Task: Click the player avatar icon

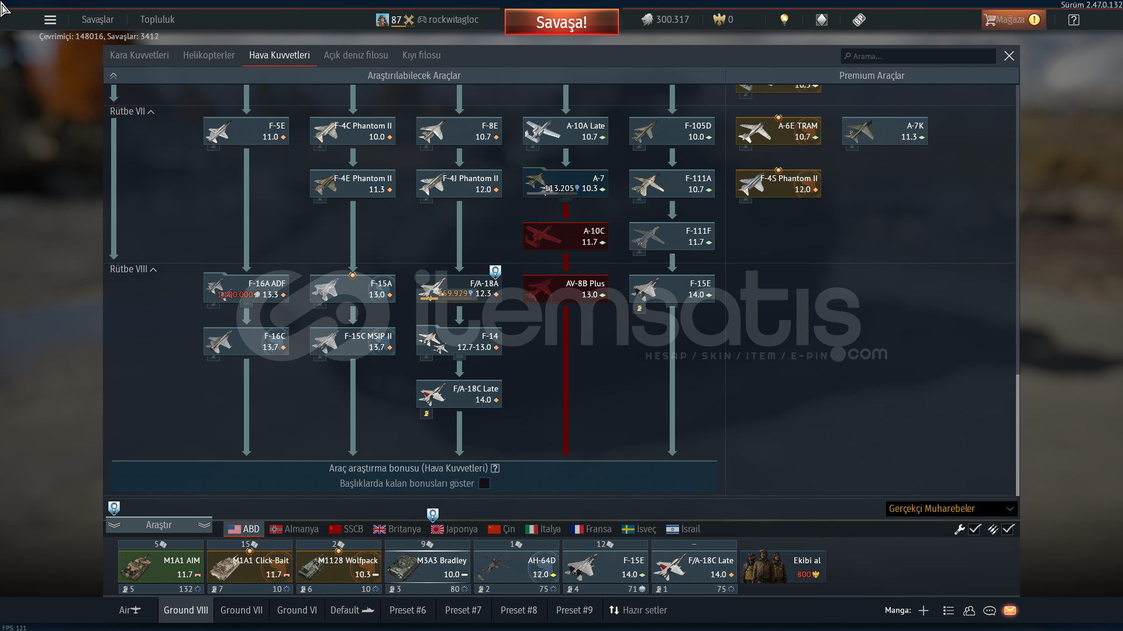Action: (x=382, y=20)
